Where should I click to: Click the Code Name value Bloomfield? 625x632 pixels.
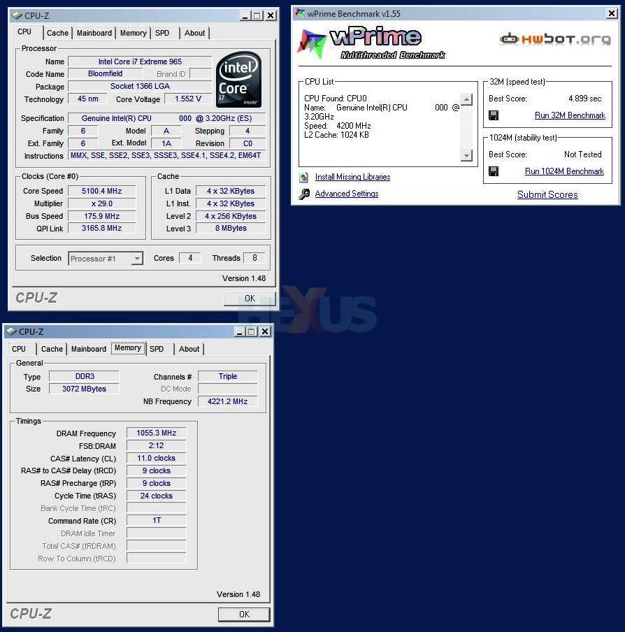(x=105, y=74)
